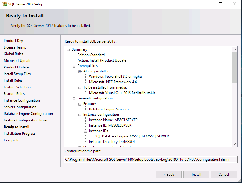Select Microsoft Visual C++ 2015 Redistributable row
This screenshot has height=183, width=242.
click(122, 93)
